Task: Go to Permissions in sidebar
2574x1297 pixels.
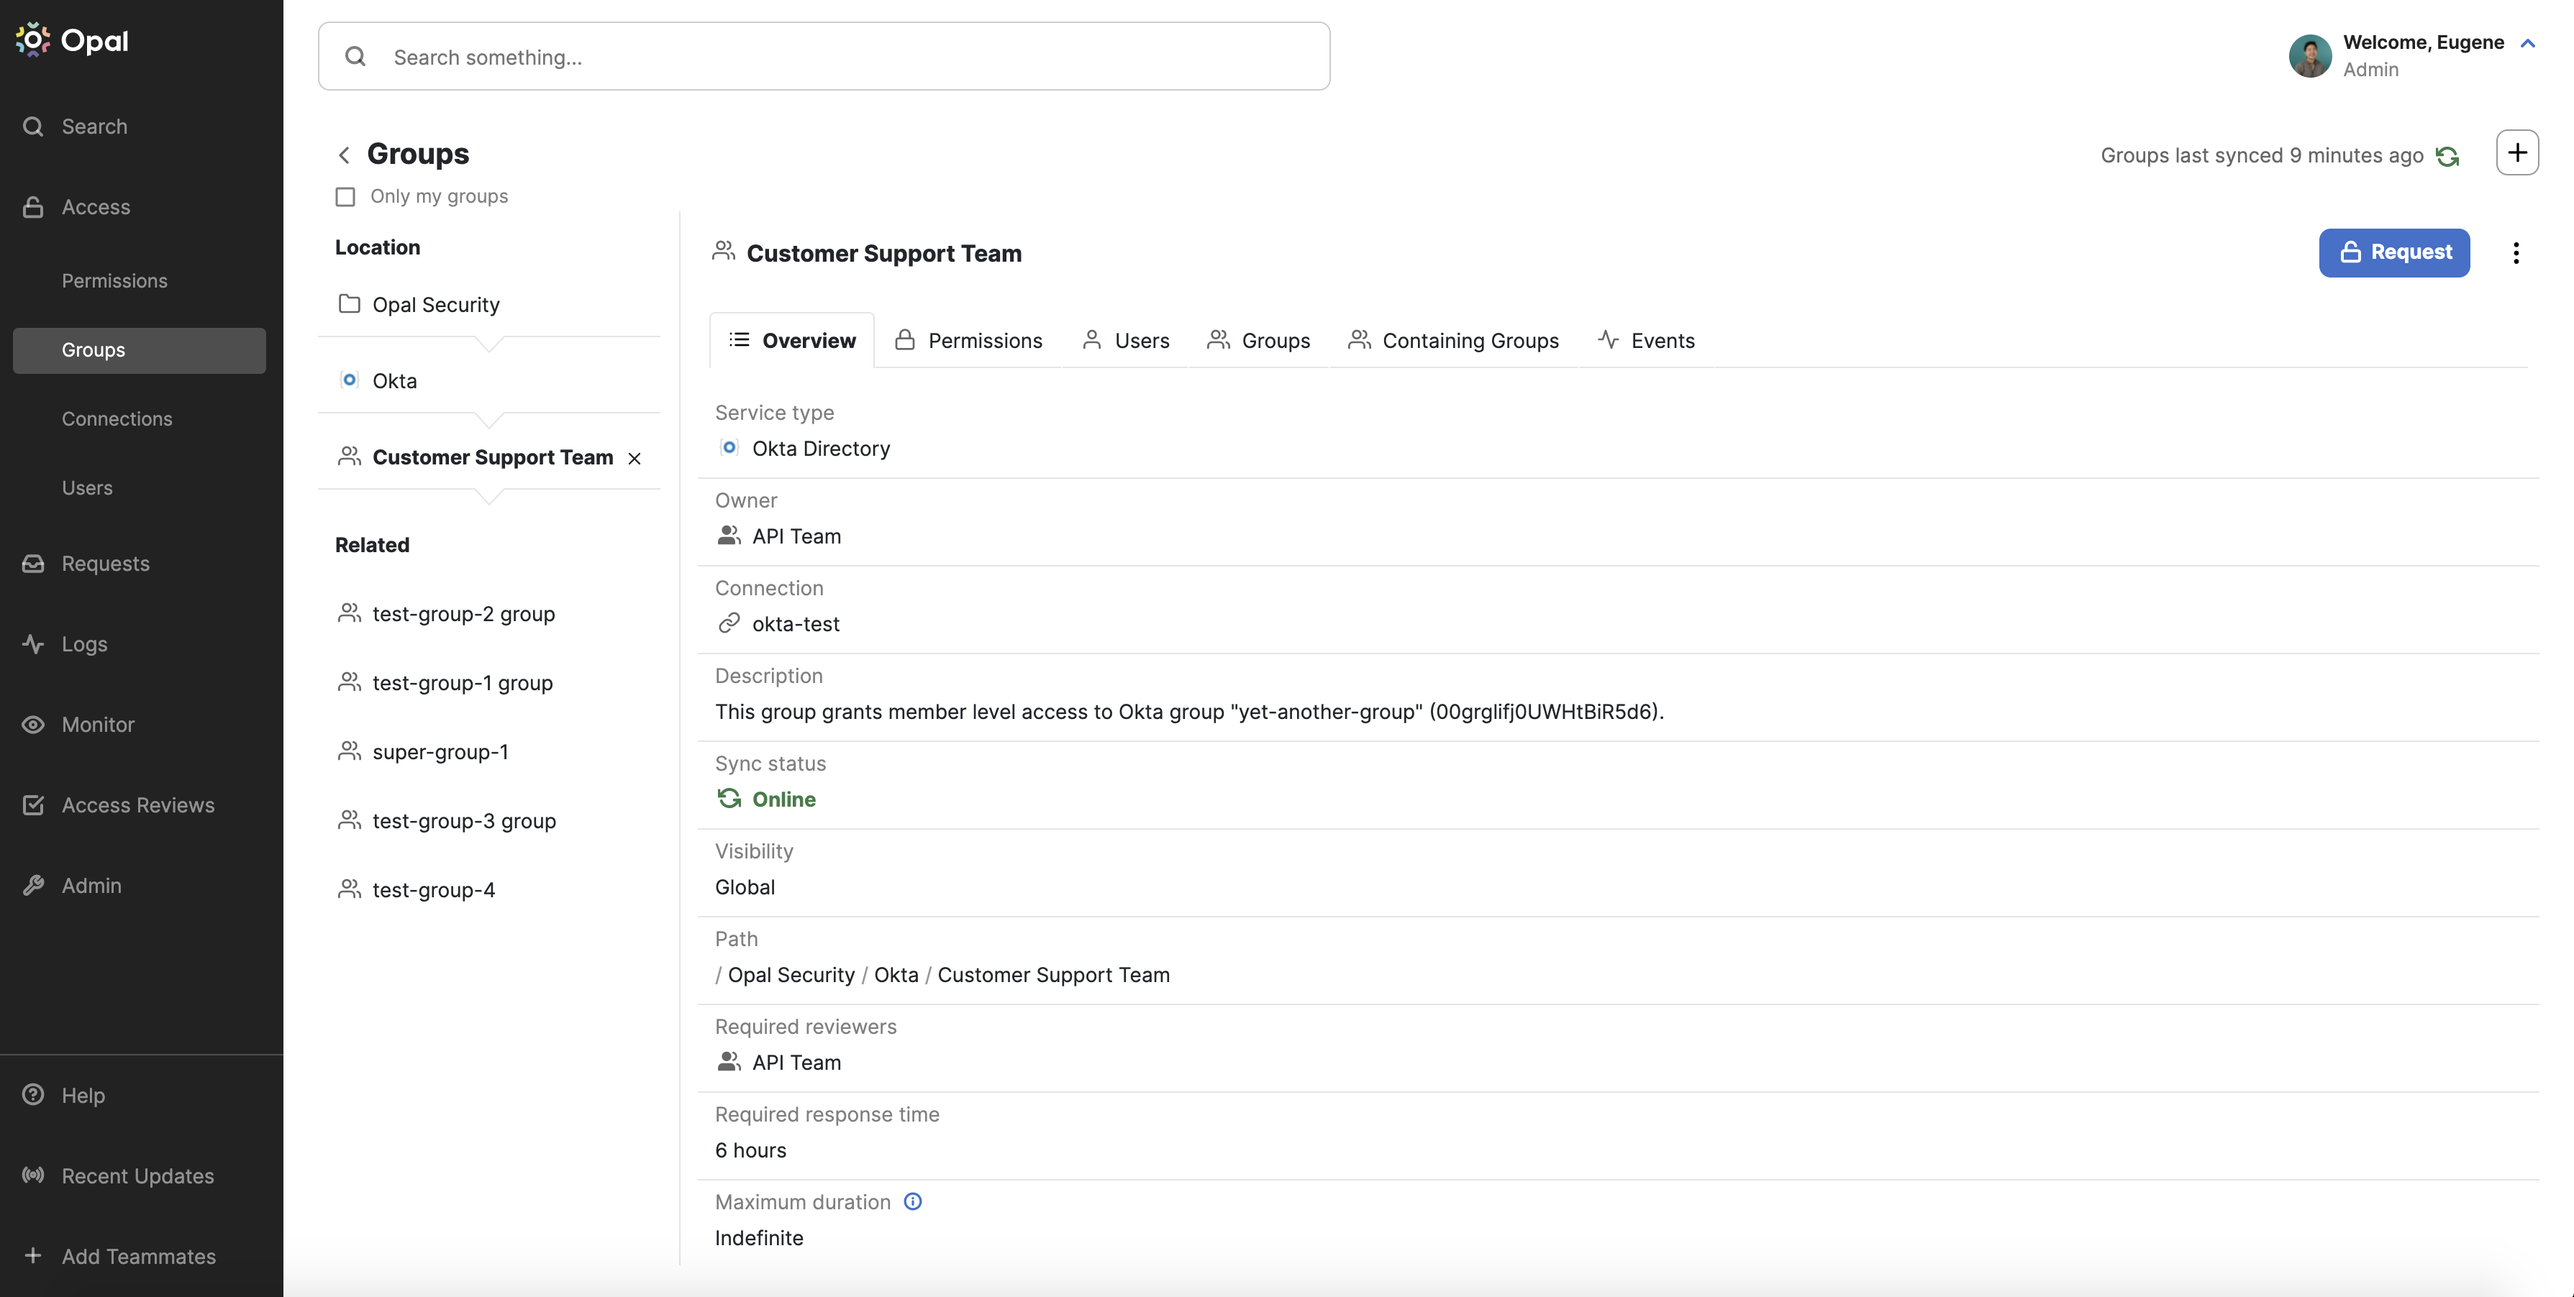Action: [x=115, y=280]
